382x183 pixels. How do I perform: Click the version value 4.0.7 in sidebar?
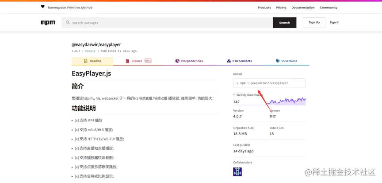(x=237, y=117)
